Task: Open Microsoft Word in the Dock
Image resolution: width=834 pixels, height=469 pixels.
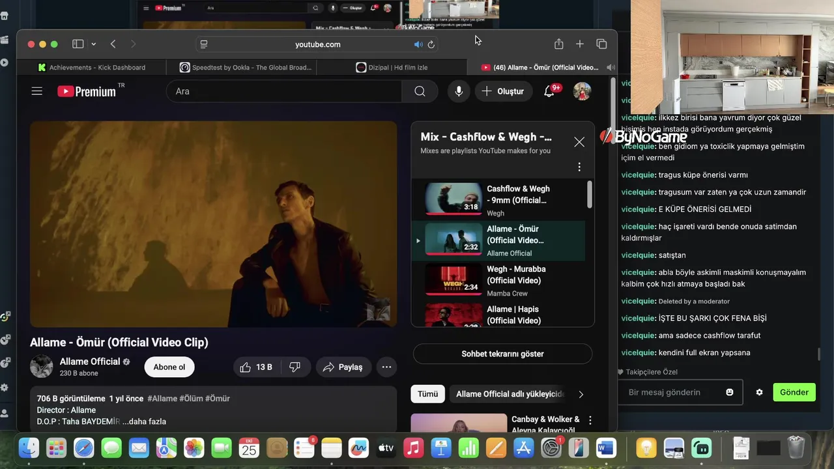Action: (x=605, y=448)
